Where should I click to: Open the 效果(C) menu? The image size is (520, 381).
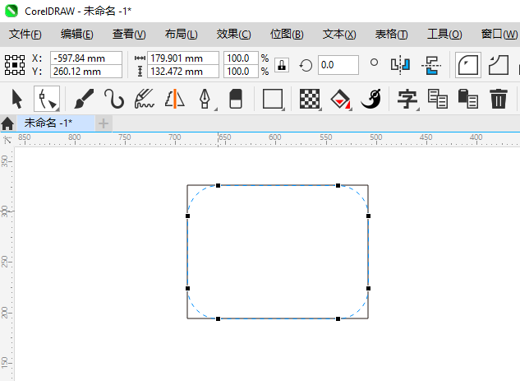(234, 35)
